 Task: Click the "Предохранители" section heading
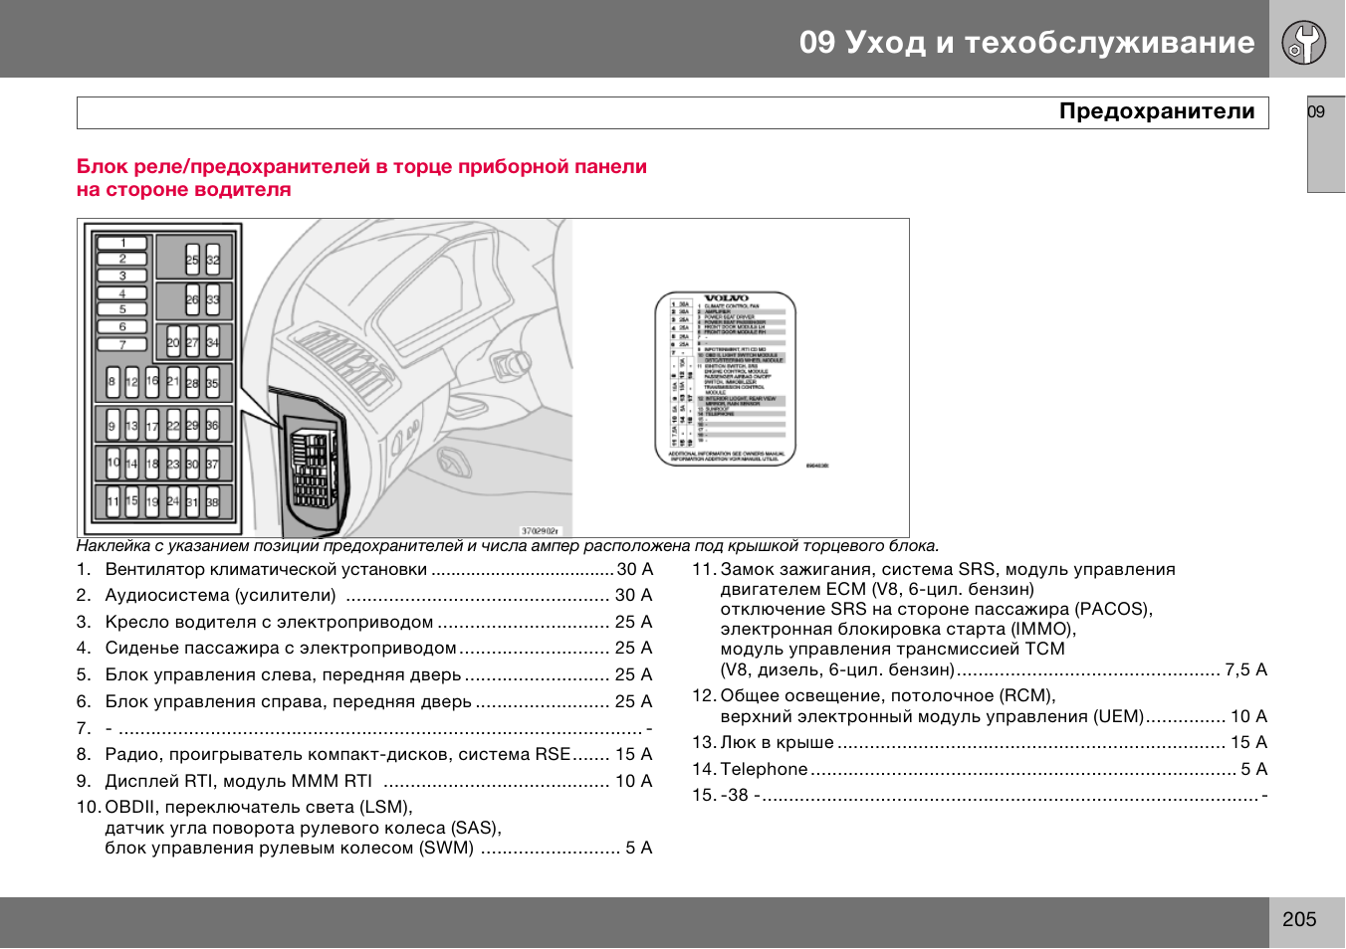tap(1157, 111)
